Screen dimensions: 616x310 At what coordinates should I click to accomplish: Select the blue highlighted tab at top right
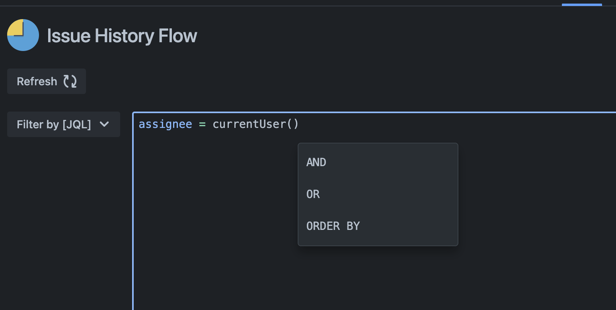pos(582,4)
